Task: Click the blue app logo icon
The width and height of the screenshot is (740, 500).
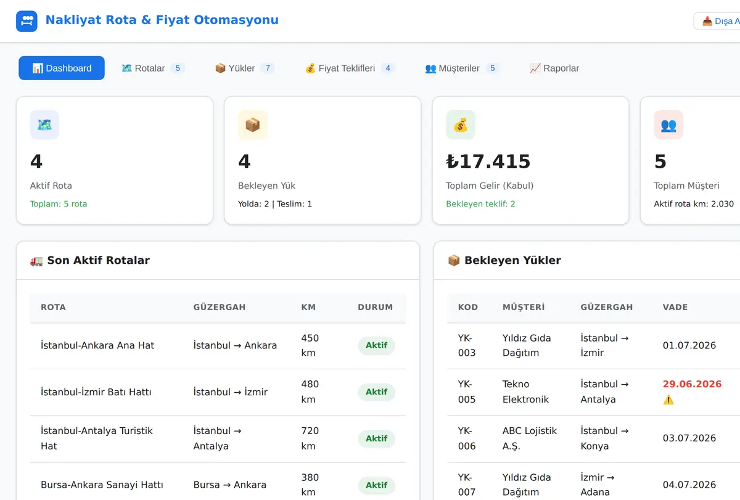Action: pos(27,21)
